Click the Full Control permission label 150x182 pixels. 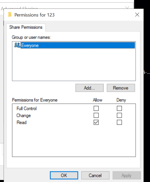pos(27,108)
